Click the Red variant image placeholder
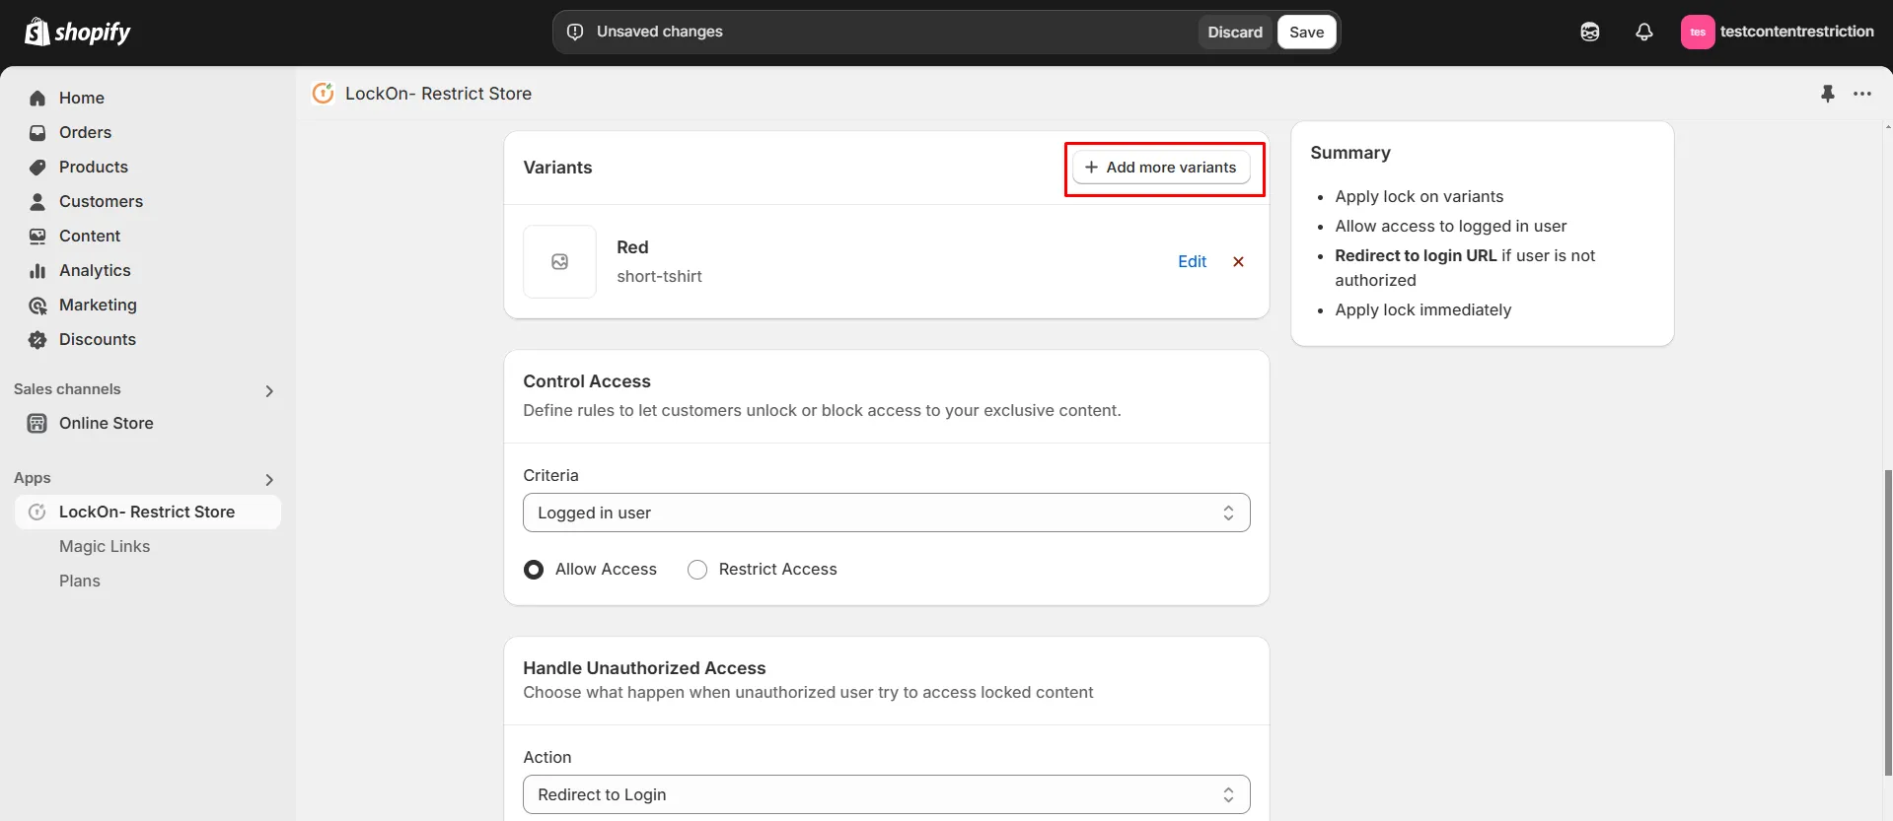The height and width of the screenshot is (821, 1893). pos(559,261)
